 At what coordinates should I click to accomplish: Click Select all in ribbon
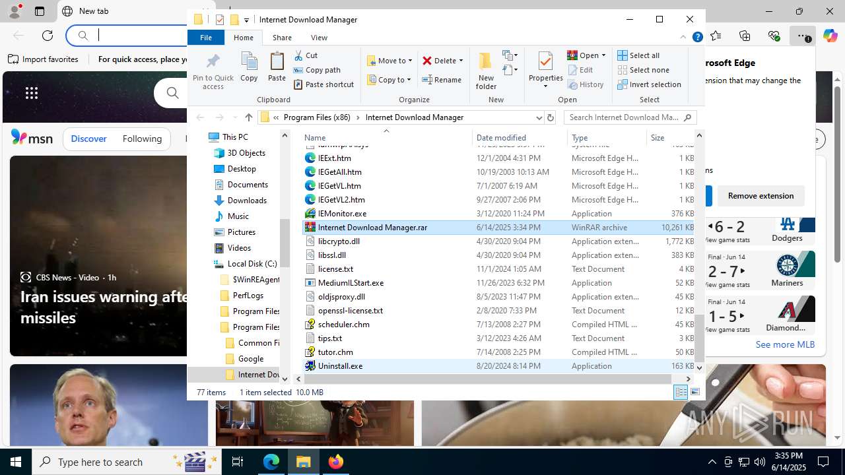pyautogui.click(x=638, y=55)
